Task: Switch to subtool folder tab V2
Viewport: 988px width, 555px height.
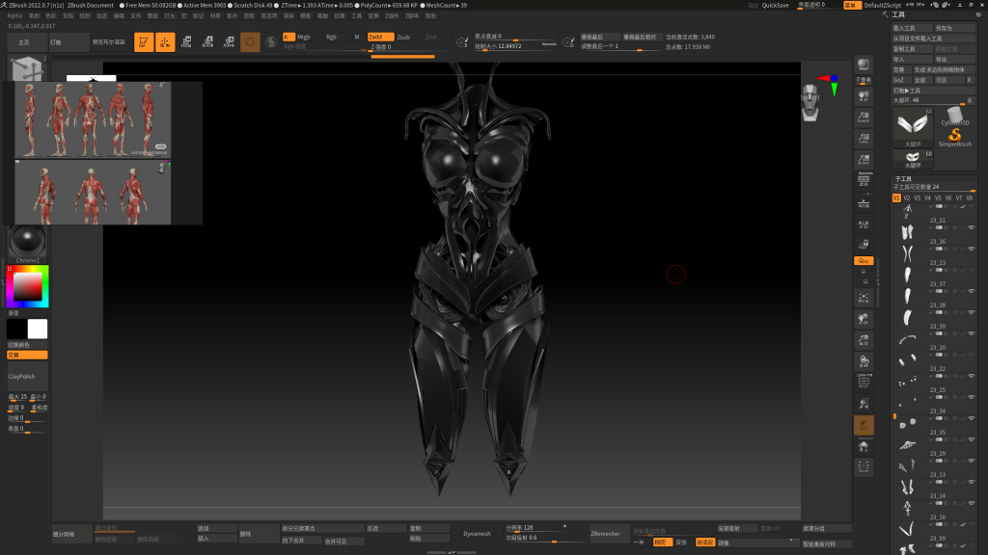Action: click(x=907, y=198)
